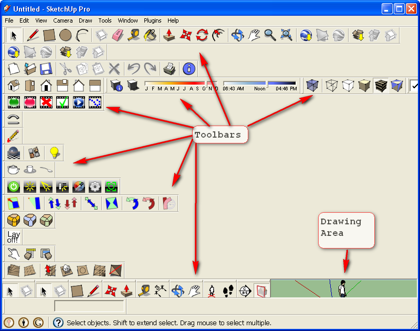Open the Camera menu
Screen dimensions: 420x331
tap(62, 20)
